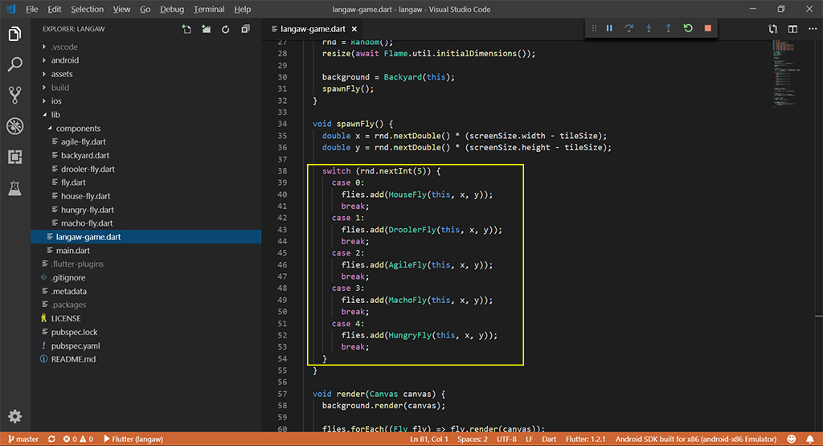The height and width of the screenshot is (446, 823).
Task: Restart debugging with the green icon
Action: [x=688, y=29]
